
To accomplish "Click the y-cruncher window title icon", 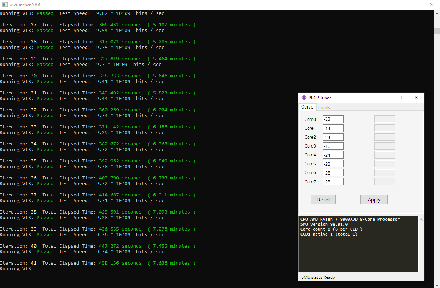I will pos(5,5).
